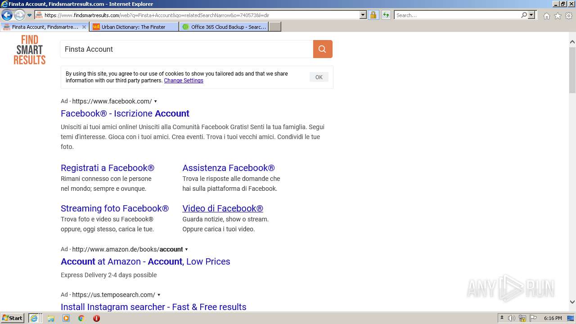Screen dimensions: 576x324
Task: Click the page scrollbar up arrow
Action: coord(572,42)
